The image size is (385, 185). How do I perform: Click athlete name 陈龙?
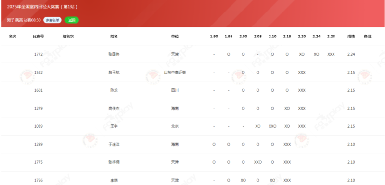[x=114, y=90]
